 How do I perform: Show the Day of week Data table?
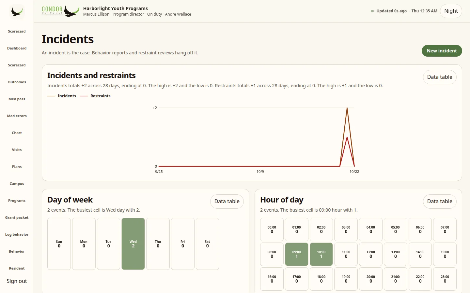(x=227, y=202)
